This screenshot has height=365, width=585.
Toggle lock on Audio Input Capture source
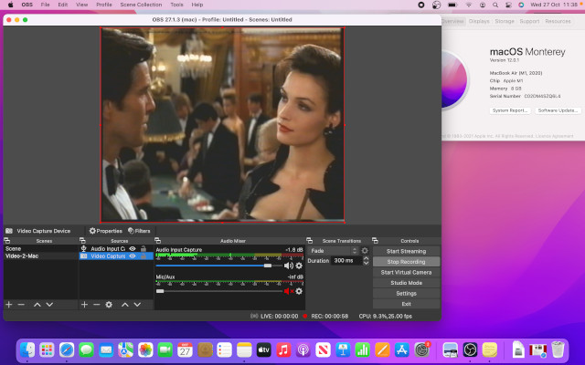[x=144, y=248]
